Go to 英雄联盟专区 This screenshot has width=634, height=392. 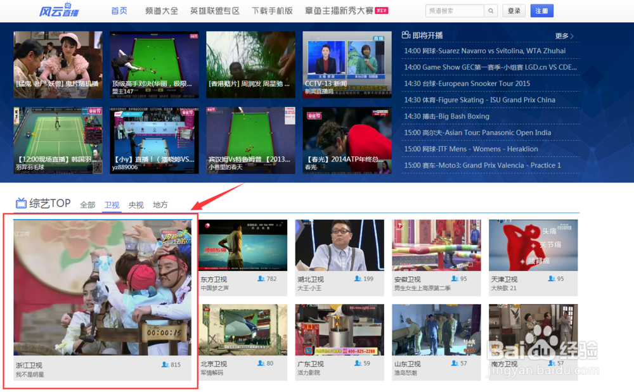(215, 11)
